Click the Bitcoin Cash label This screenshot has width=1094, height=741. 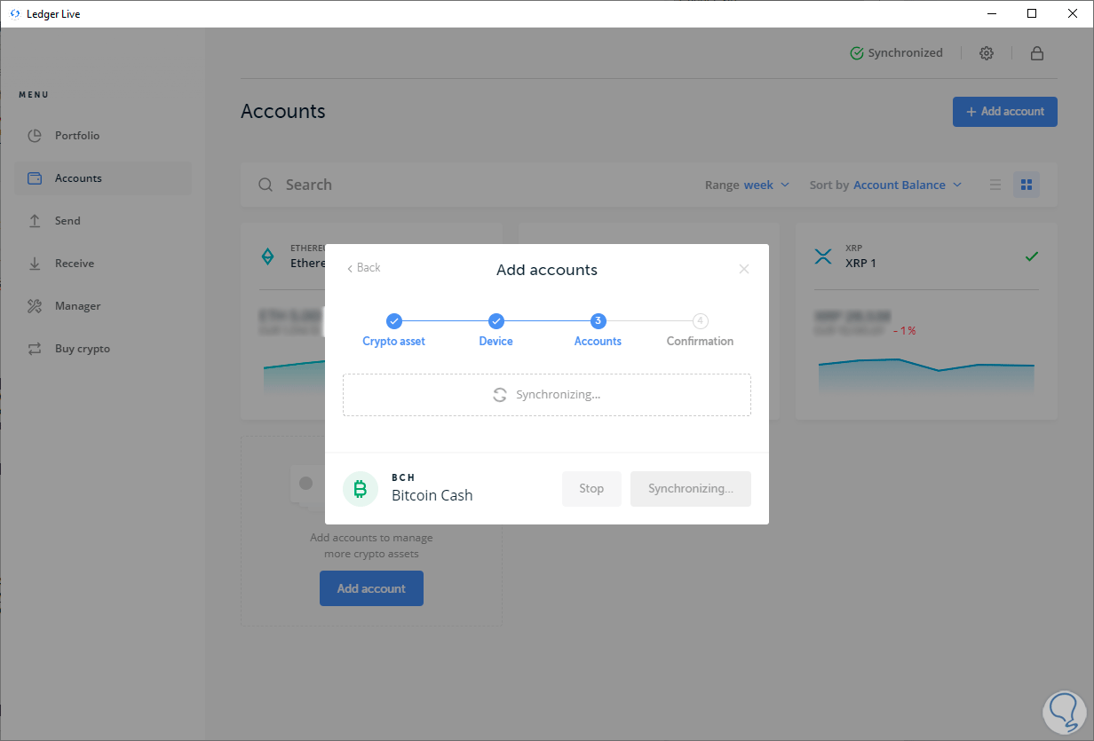tap(432, 495)
